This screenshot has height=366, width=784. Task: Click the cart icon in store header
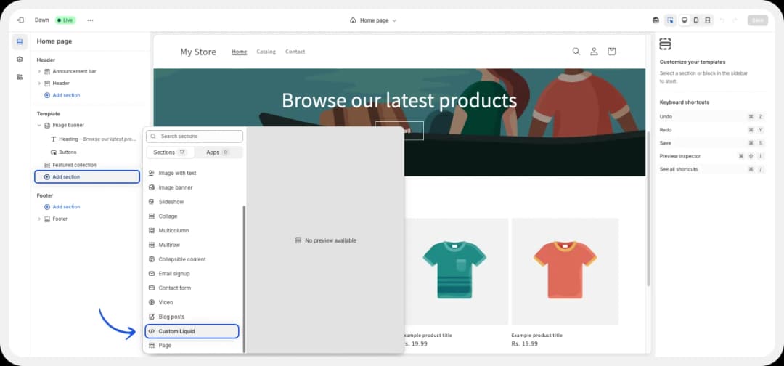(x=611, y=52)
